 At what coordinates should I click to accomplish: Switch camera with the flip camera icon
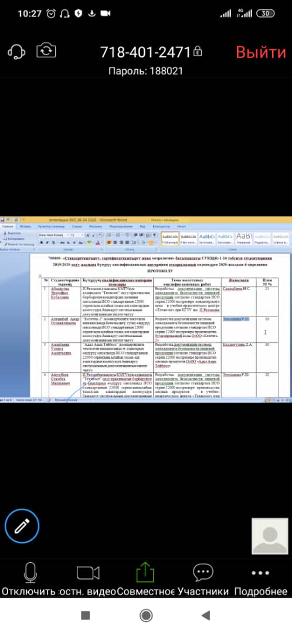[x=46, y=51]
